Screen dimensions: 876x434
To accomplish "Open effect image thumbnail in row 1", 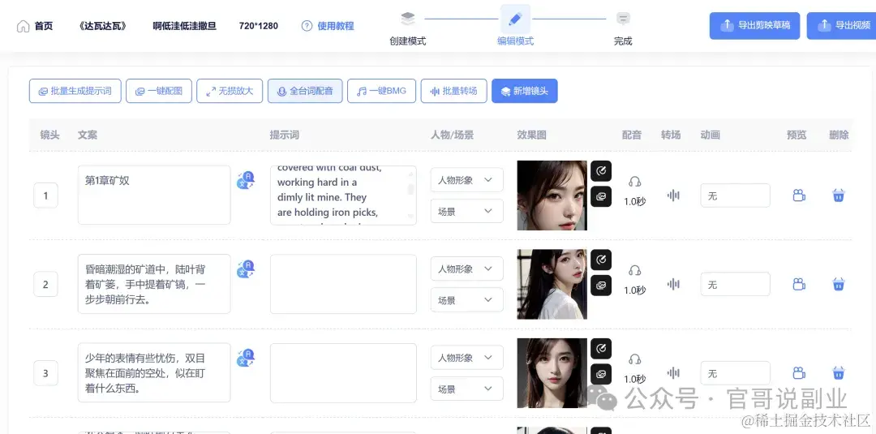I will (552, 196).
